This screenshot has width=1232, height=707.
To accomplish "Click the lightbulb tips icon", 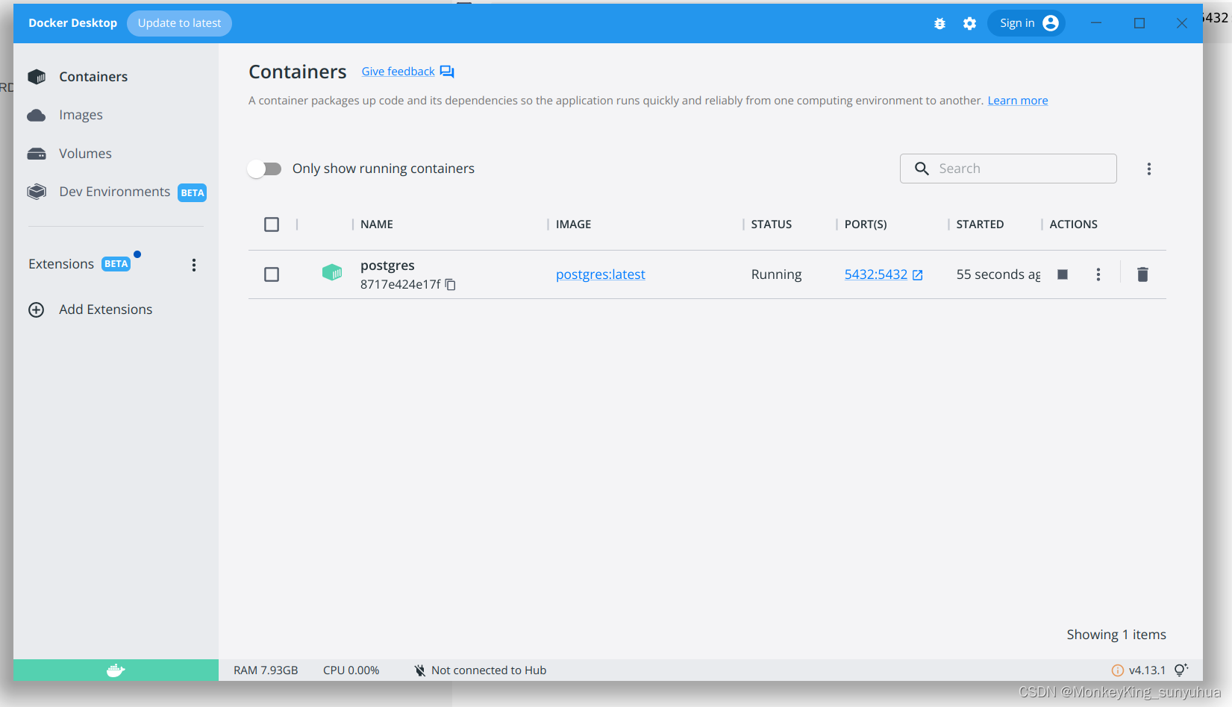I will coord(1181,670).
